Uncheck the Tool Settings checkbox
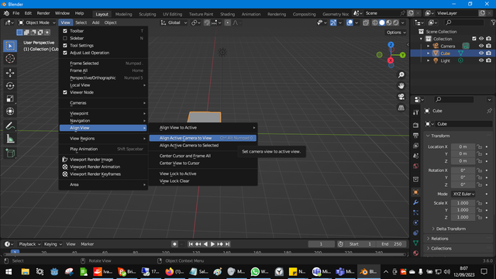 65,46
